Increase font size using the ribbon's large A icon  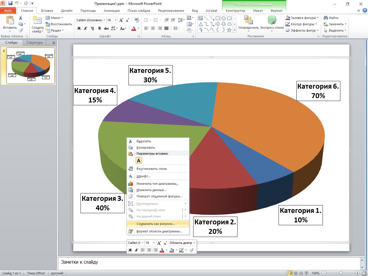click(x=121, y=20)
